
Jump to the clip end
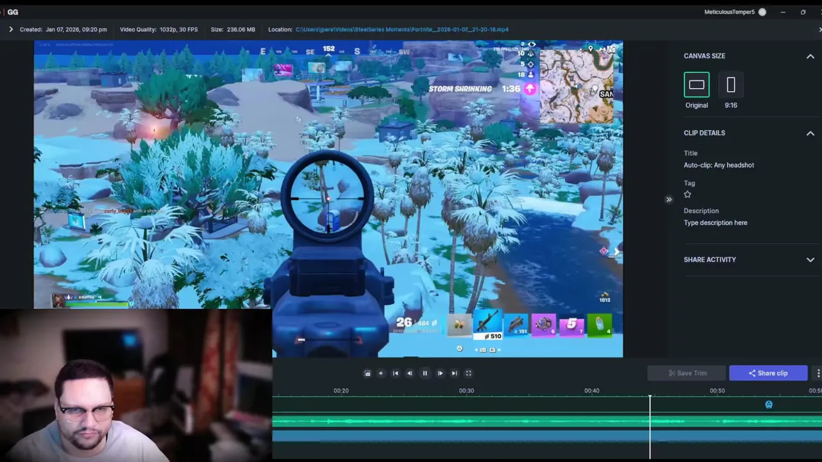[454, 373]
